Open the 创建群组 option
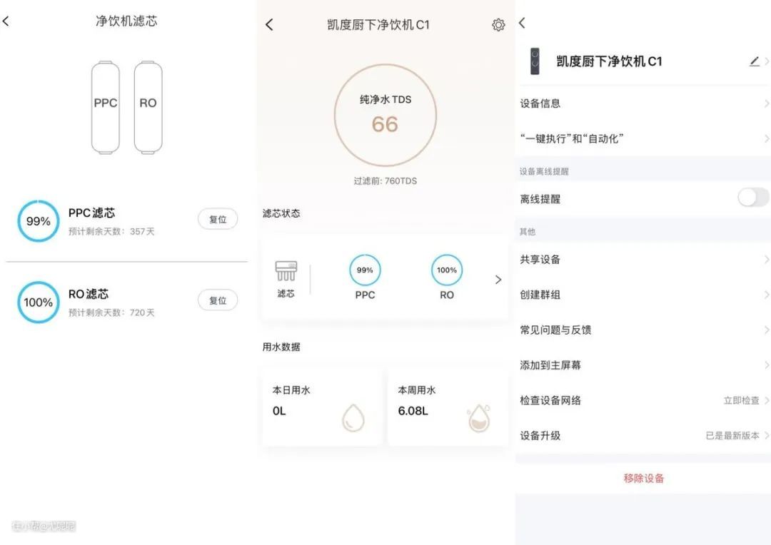 coord(643,295)
